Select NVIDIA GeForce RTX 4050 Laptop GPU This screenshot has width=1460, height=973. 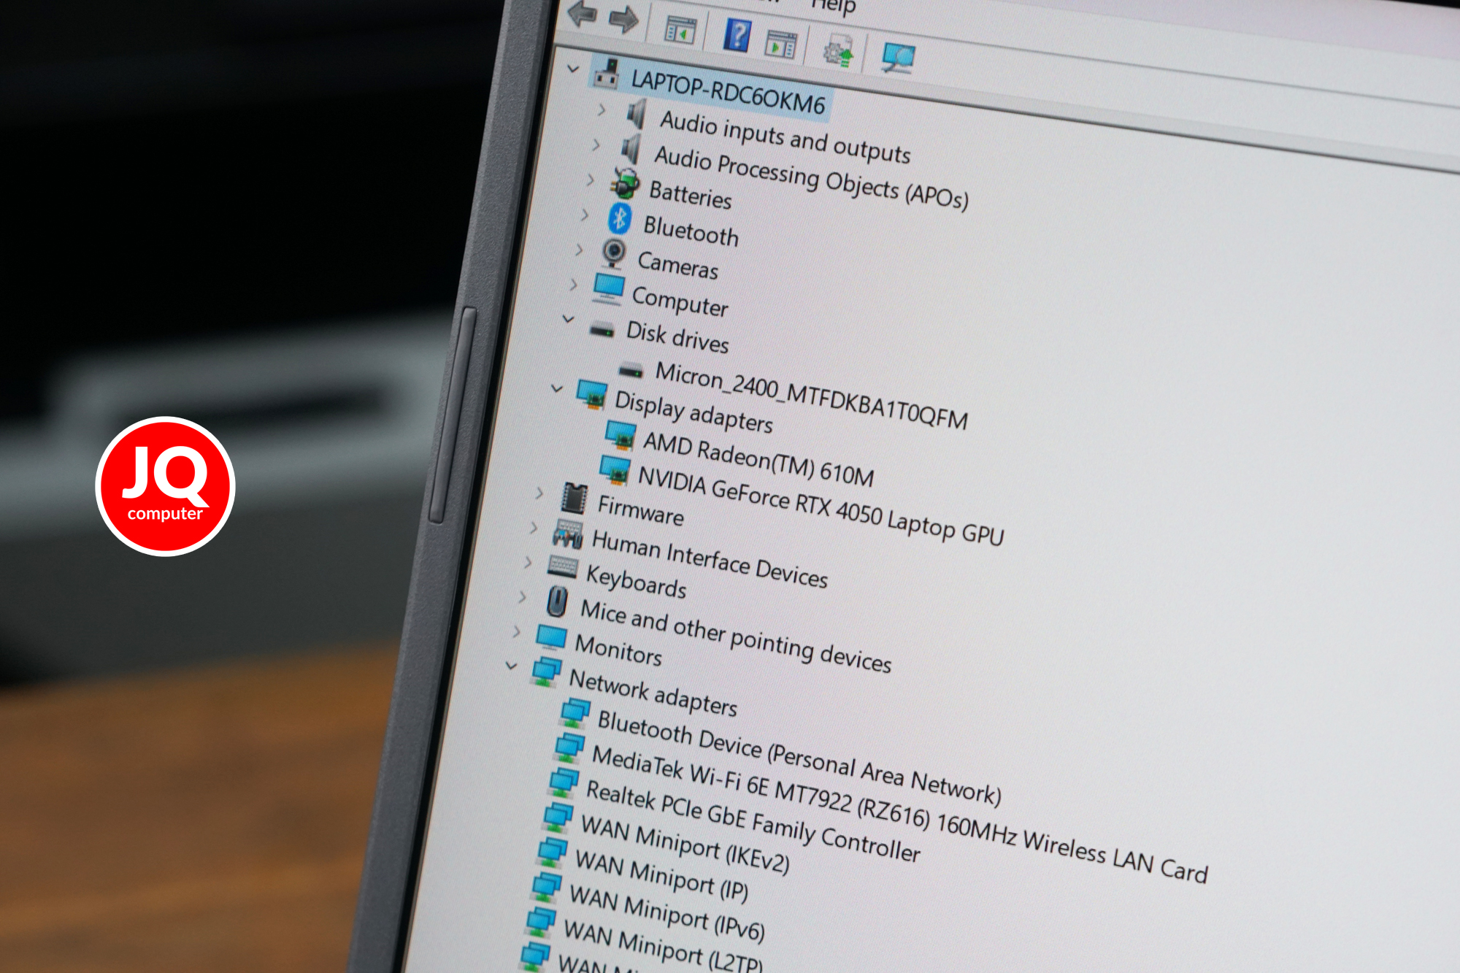click(821, 506)
